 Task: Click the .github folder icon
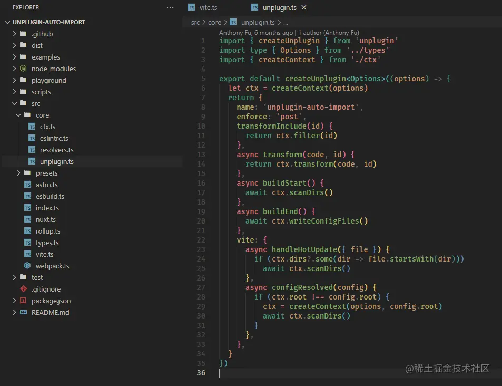tap(23, 33)
